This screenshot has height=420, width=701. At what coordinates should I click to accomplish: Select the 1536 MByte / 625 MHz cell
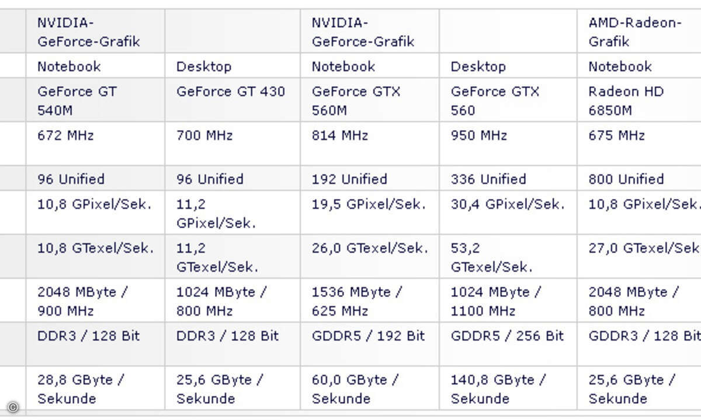(370, 300)
